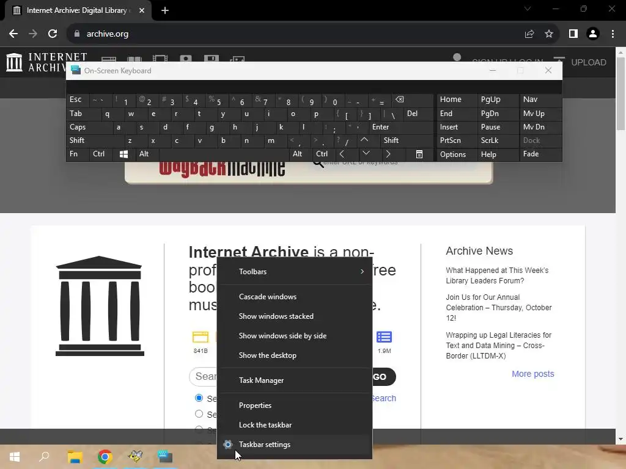626x469 pixels.
Task: Click the left arrow key on keyboard
Action: tap(342, 155)
